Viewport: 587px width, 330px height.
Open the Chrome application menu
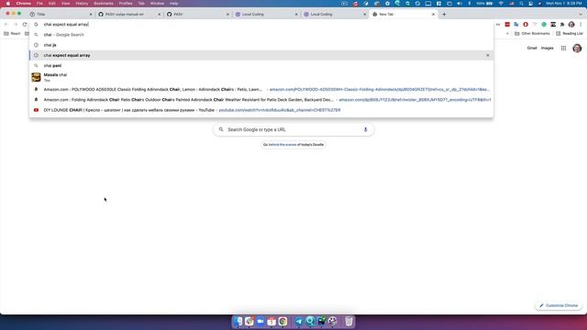coord(23,4)
